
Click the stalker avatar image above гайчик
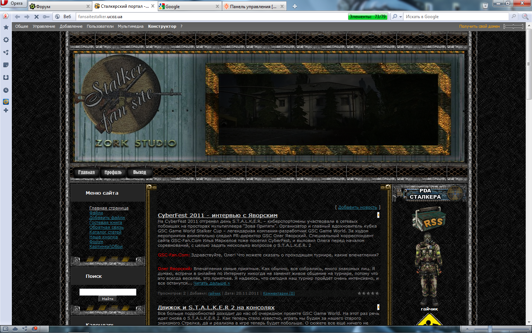coord(429,269)
